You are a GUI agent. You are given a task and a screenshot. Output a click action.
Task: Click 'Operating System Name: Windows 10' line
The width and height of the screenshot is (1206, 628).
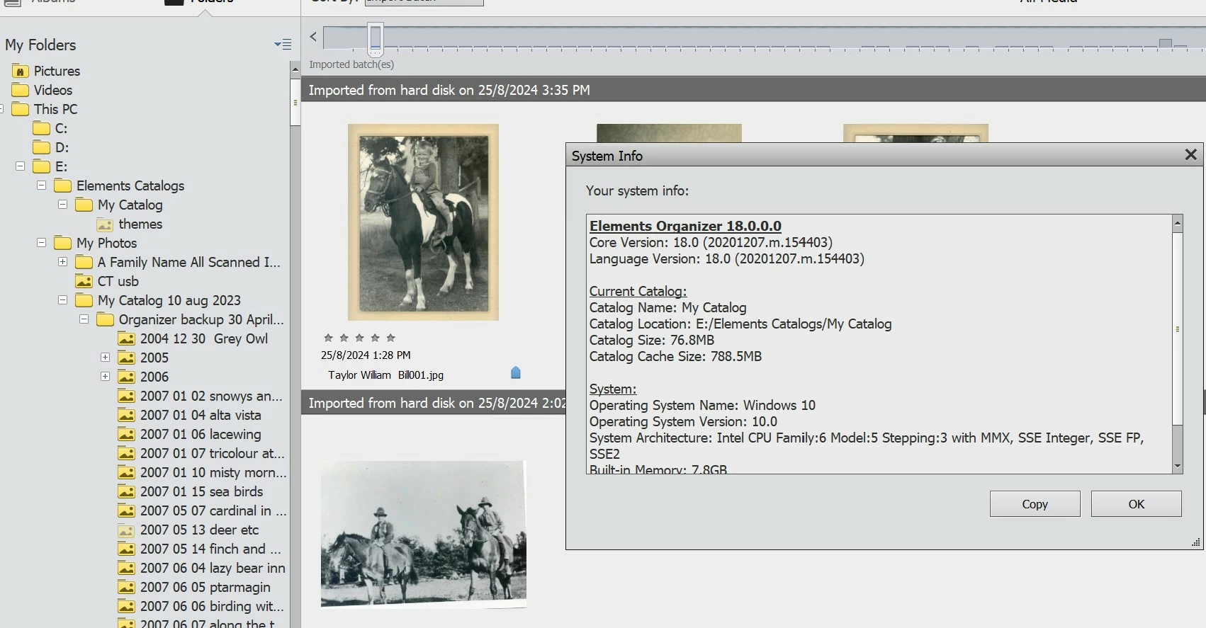coord(702,405)
